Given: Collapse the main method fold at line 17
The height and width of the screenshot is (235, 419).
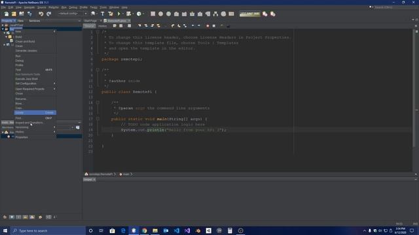Looking at the screenshot, I should (x=98, y=119).
